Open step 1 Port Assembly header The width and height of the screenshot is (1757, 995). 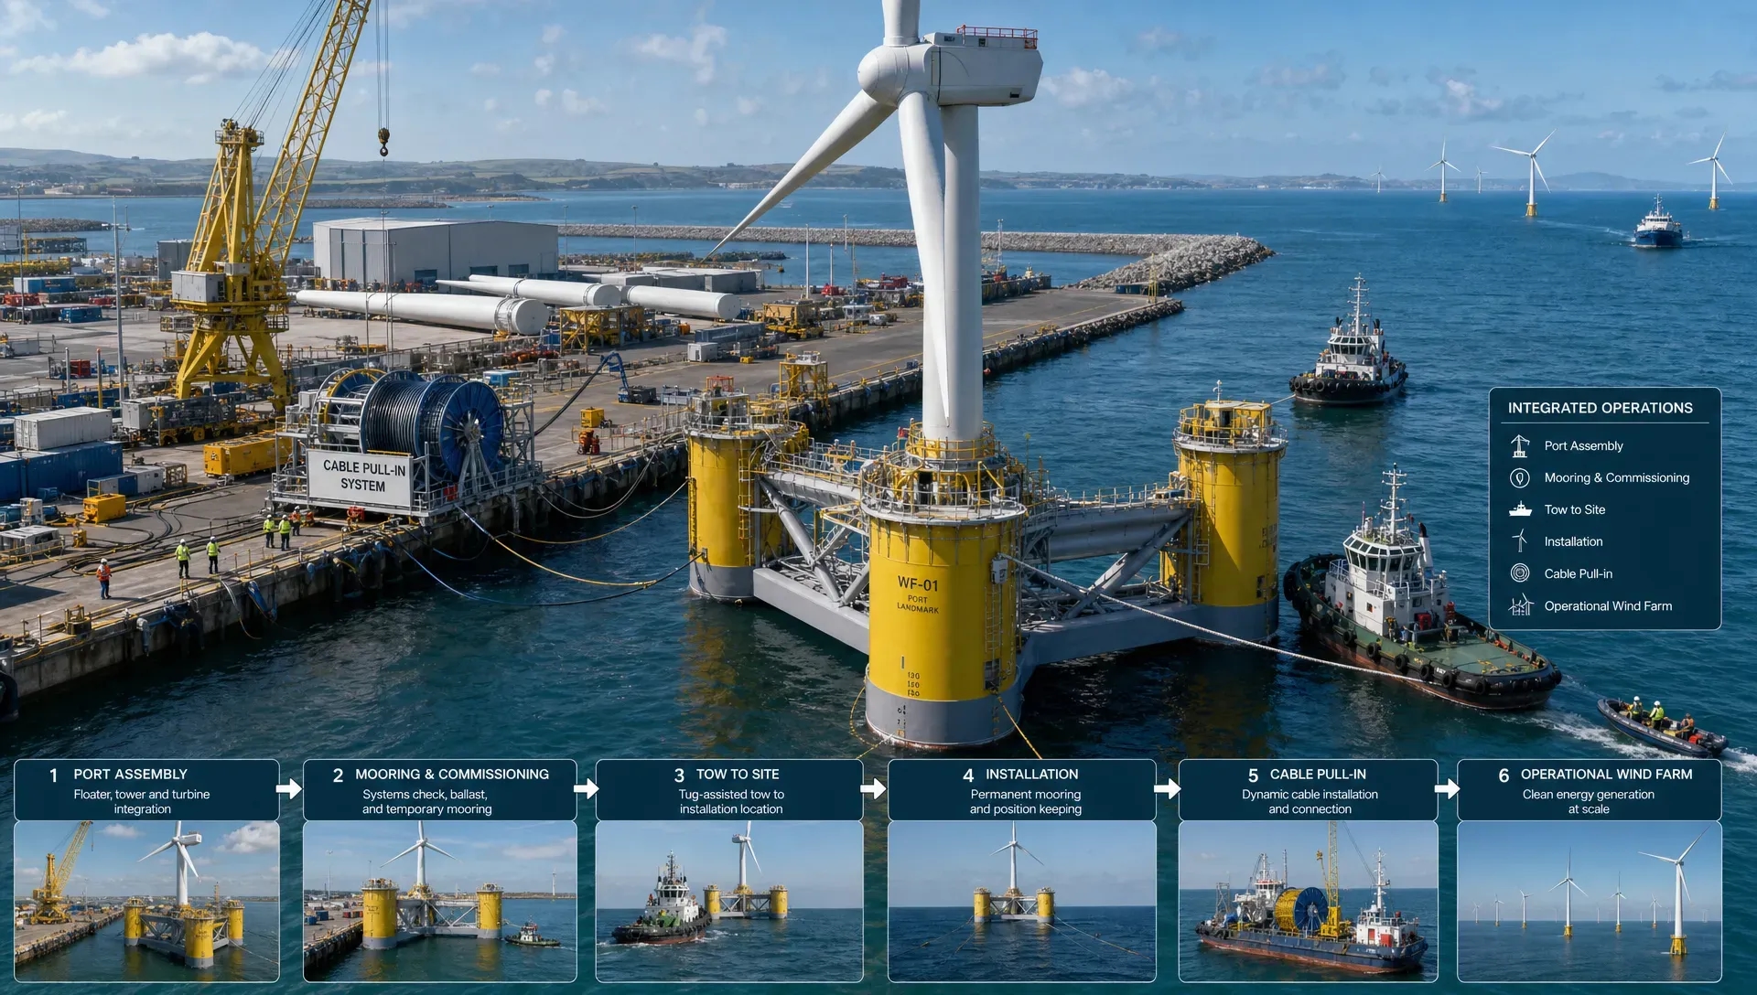(x=146, y=790)
